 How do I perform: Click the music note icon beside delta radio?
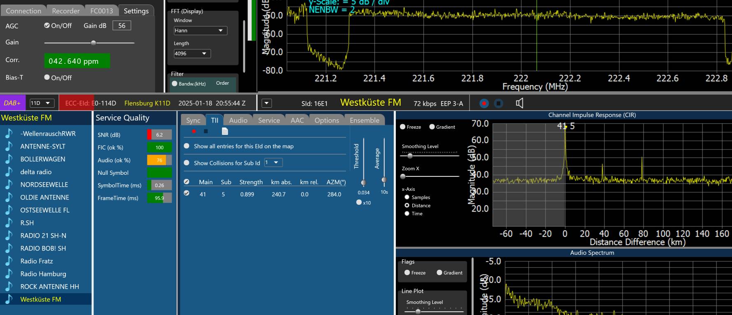click(9, 172)
